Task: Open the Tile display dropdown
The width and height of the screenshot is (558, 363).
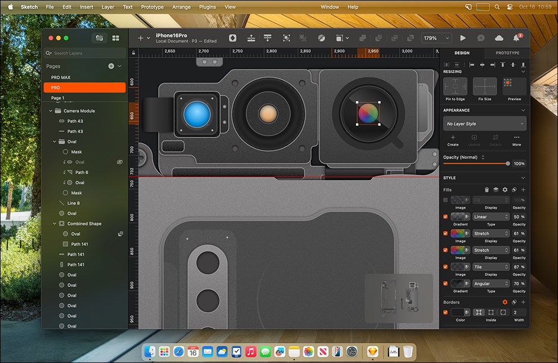Action: click(x=490, y=267)
